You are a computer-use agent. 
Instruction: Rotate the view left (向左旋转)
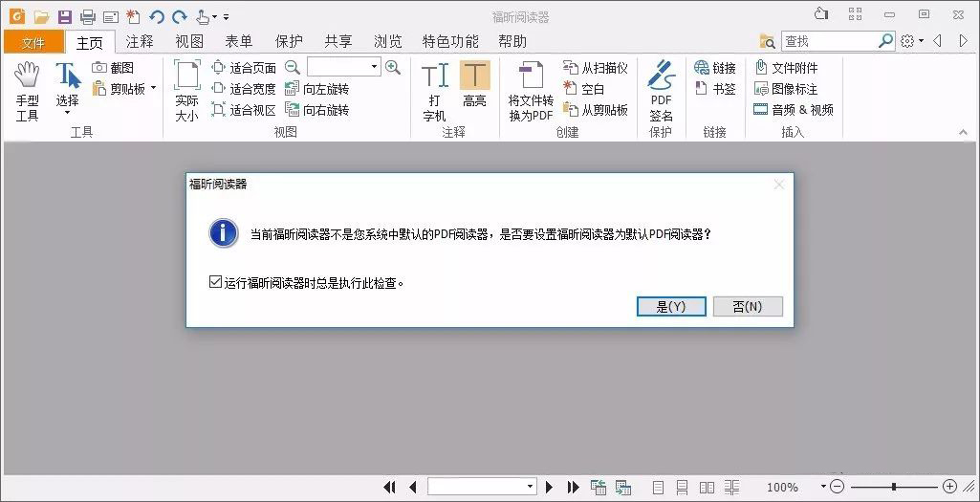click(x=316, y=89)
